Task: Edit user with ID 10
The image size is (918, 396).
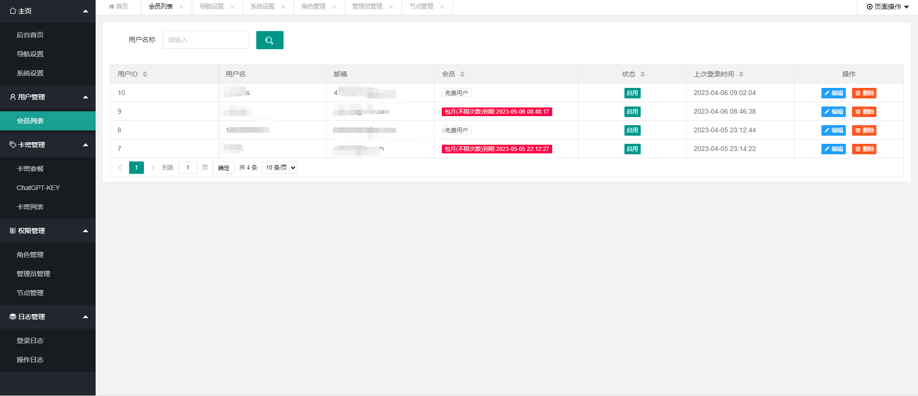Action: click(x=833, y=93)
